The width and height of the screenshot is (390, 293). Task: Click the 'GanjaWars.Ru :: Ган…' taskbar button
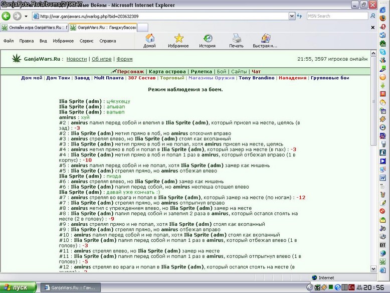tap(70, 287)
